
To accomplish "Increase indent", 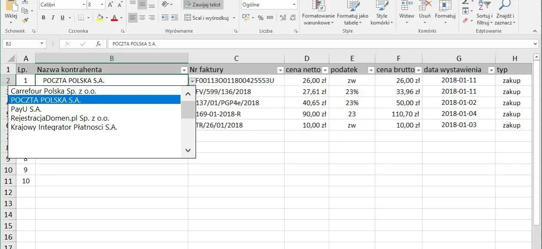I will tap(174, 18).
